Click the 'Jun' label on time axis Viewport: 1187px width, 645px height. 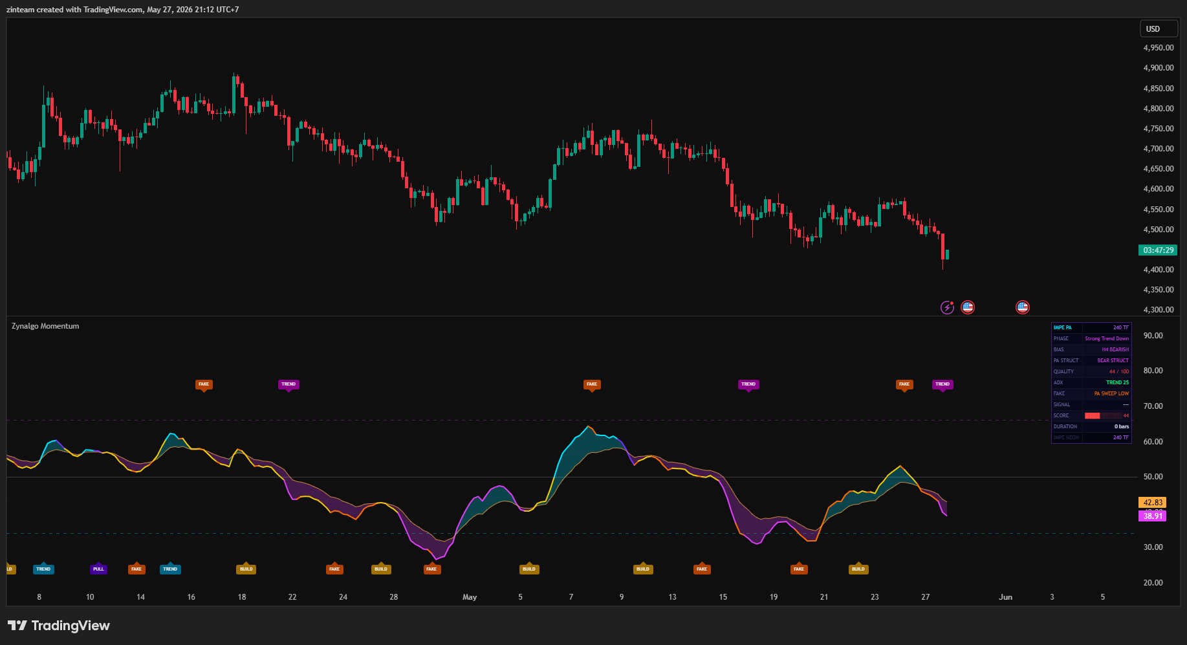point(1005,597)
